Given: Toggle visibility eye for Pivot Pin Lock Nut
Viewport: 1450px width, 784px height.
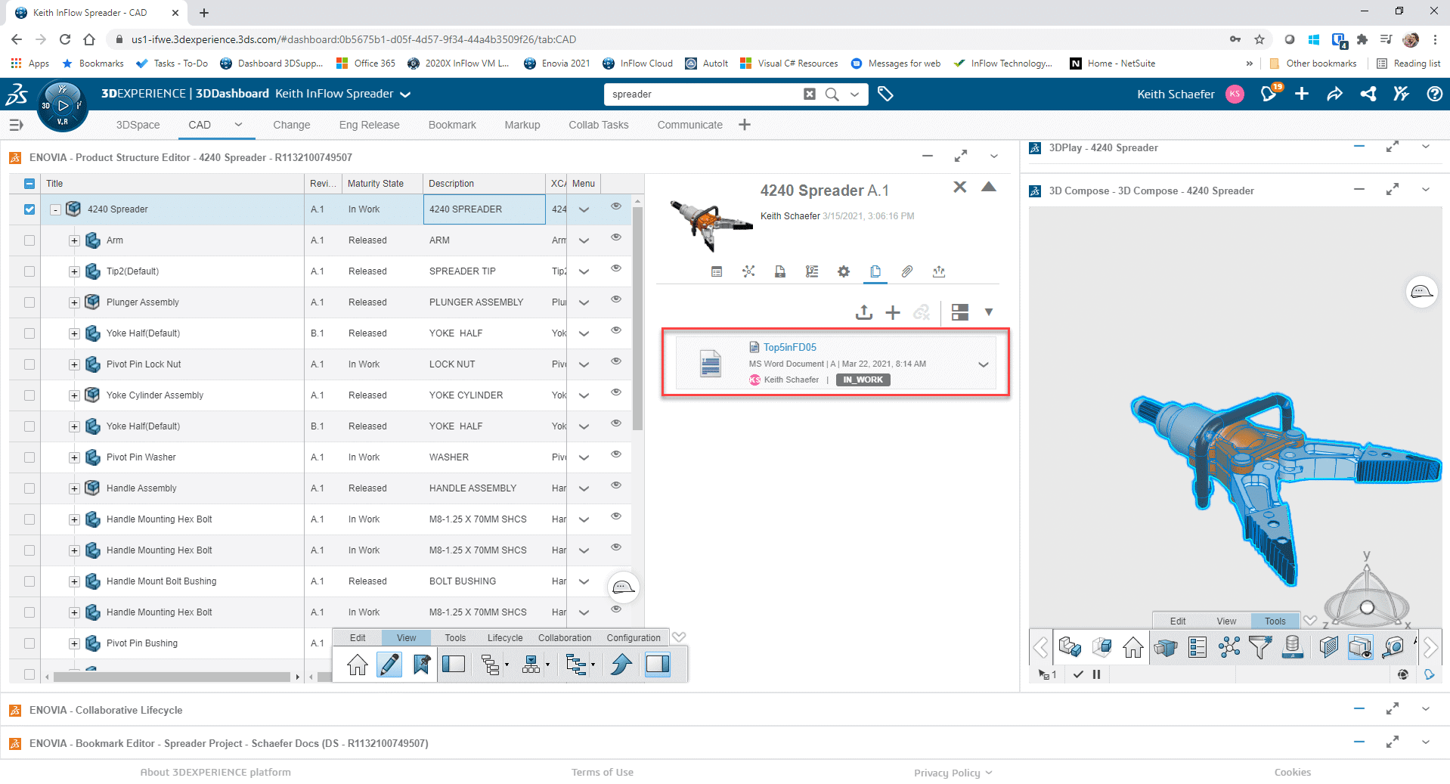Looking at the screenshot, I should (615, 361).
